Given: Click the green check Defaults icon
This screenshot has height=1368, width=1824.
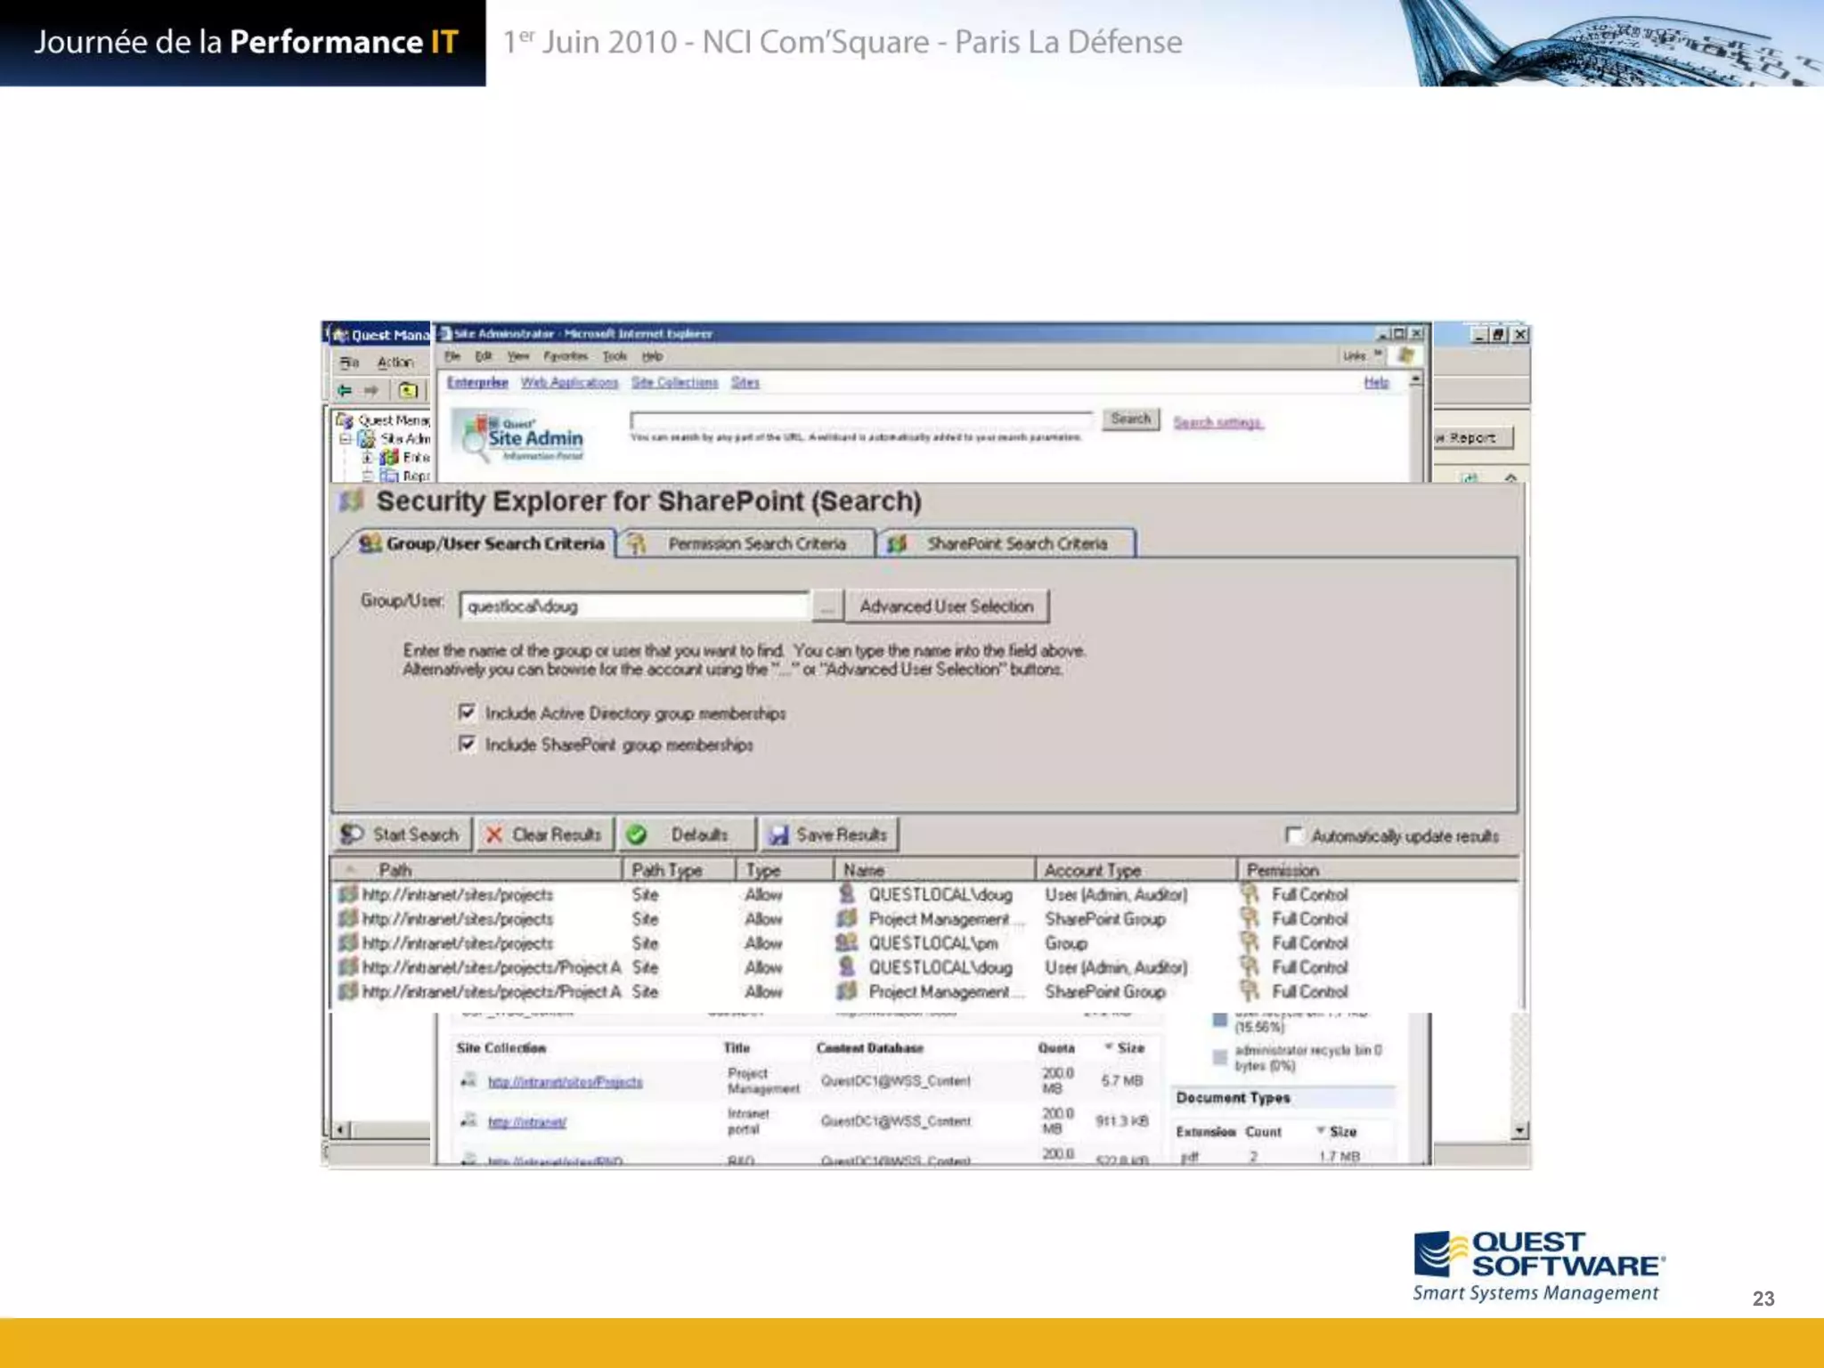Looking at the screenshot, I should (636, 835).
